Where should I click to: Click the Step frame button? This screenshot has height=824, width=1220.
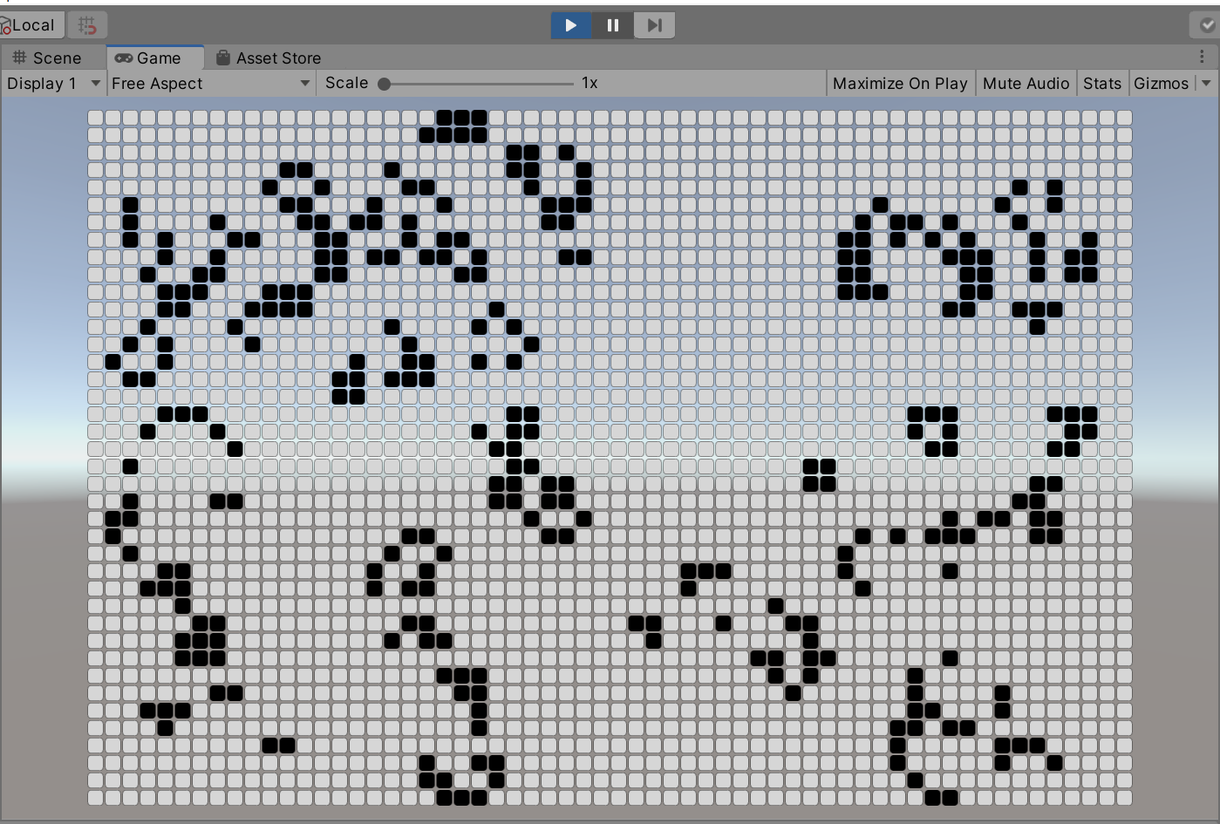pyautogui.click(x=654, y=25)
